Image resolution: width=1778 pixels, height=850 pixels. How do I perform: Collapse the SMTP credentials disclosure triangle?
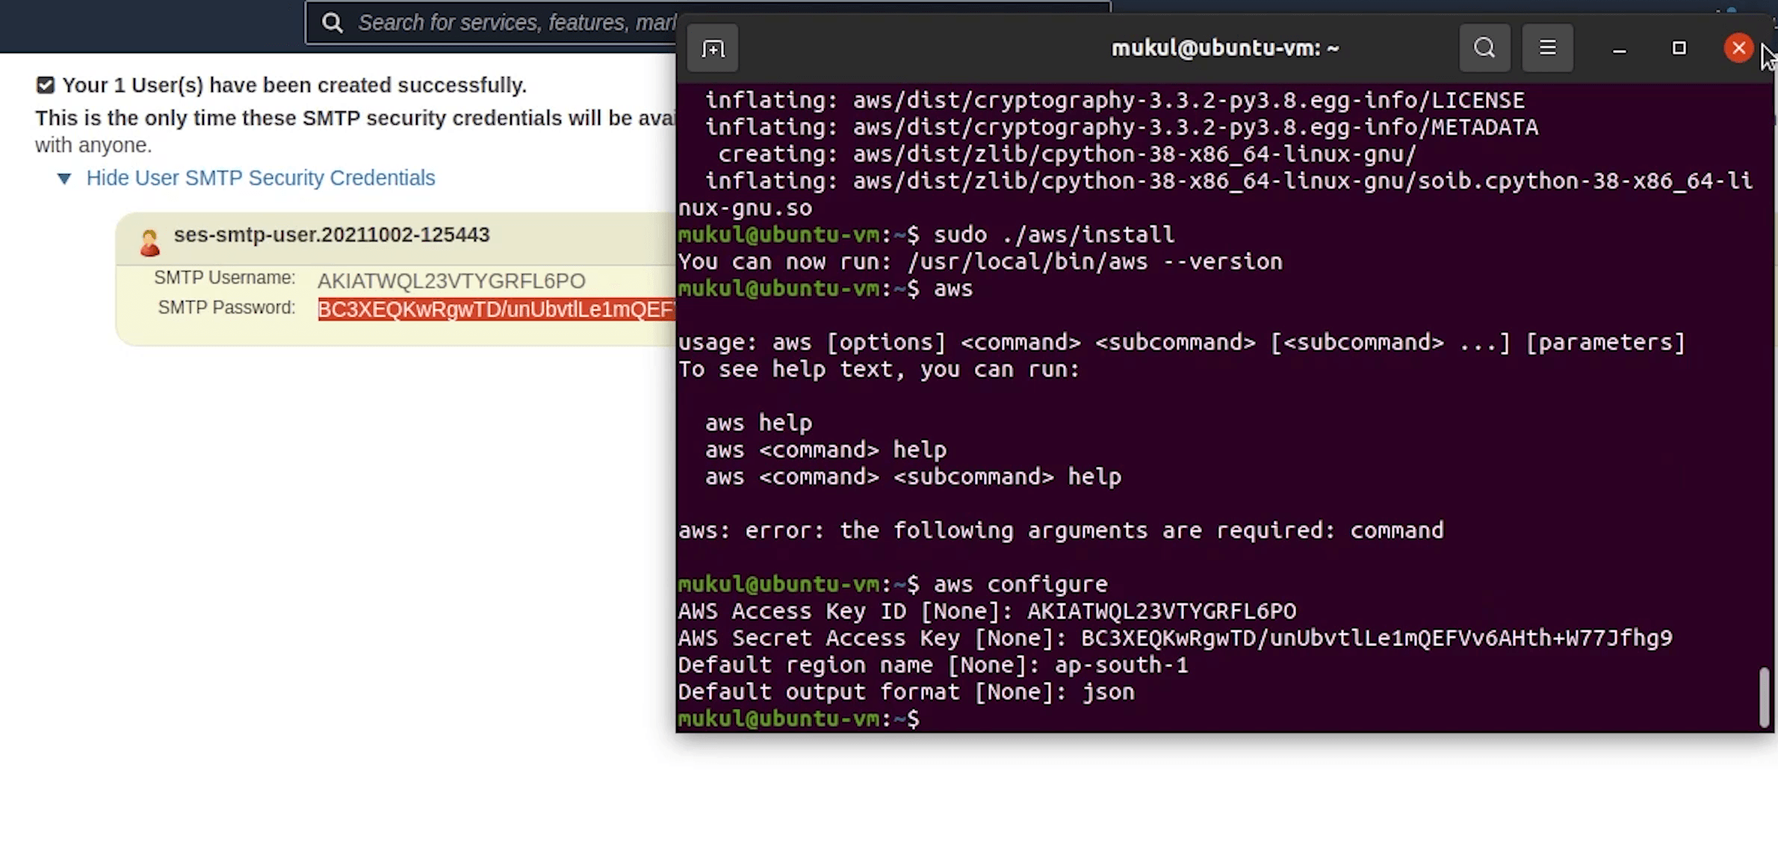(x=64, y=179)
